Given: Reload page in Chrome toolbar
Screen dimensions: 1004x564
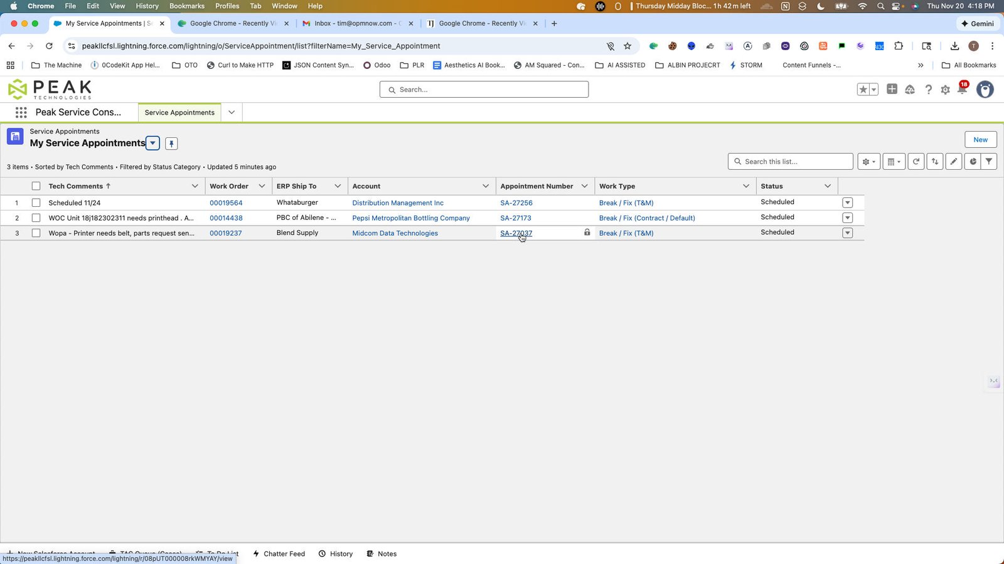Looking at the screenshot, I should tap(49, 46).
